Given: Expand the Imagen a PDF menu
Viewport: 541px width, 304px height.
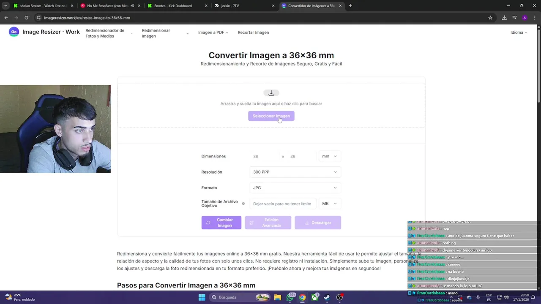Looking at the screenshot, I should coord(213,33).
